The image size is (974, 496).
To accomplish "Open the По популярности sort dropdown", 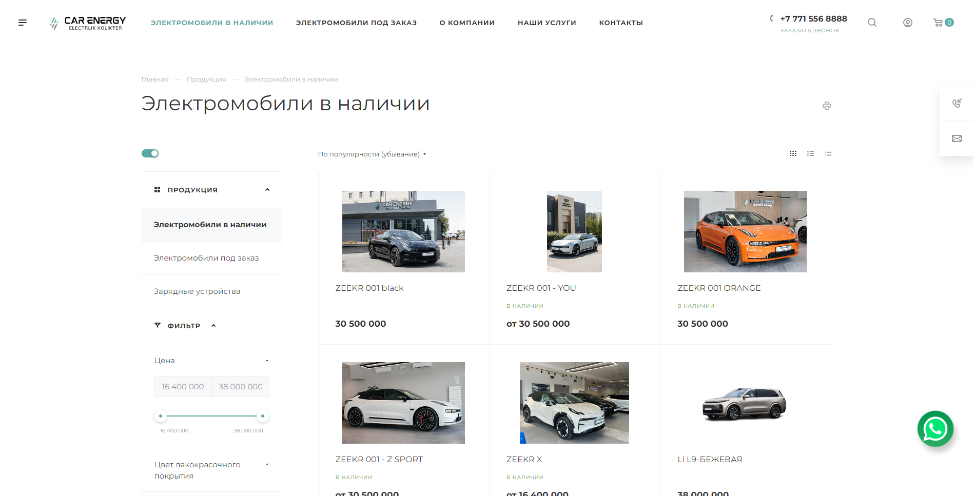I will [x=372, y=154].
